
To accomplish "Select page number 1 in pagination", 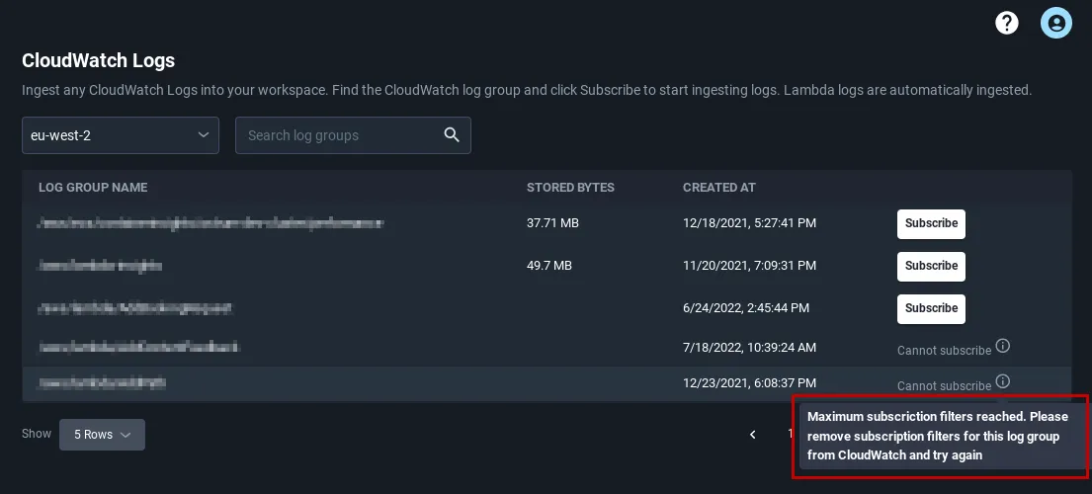I will 791,434.
